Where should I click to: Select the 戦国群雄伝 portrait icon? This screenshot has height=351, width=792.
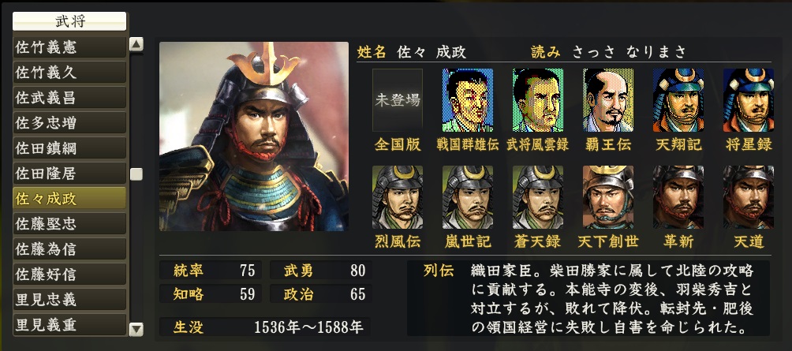pos(468,100)
